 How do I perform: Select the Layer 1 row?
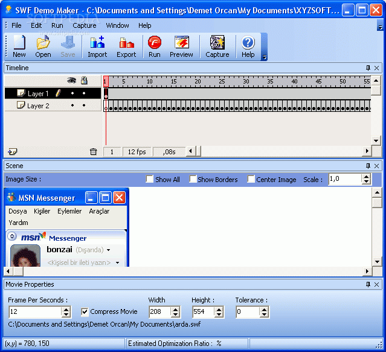pos(53,93)
